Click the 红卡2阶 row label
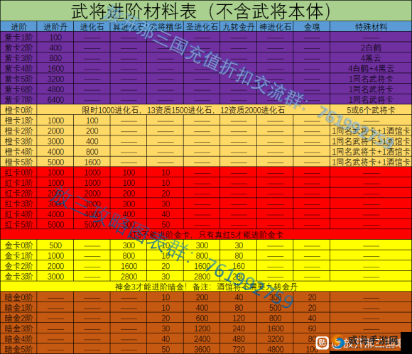Image resolution: width=412 pixels, height=354 pixels. click(18, 194)
